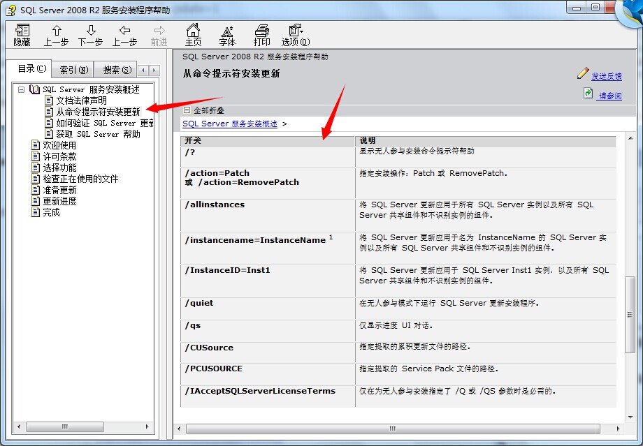Screen dimensions: 643x446
Task: Open 文档法律声明 topic in tree
Action: 81,101
